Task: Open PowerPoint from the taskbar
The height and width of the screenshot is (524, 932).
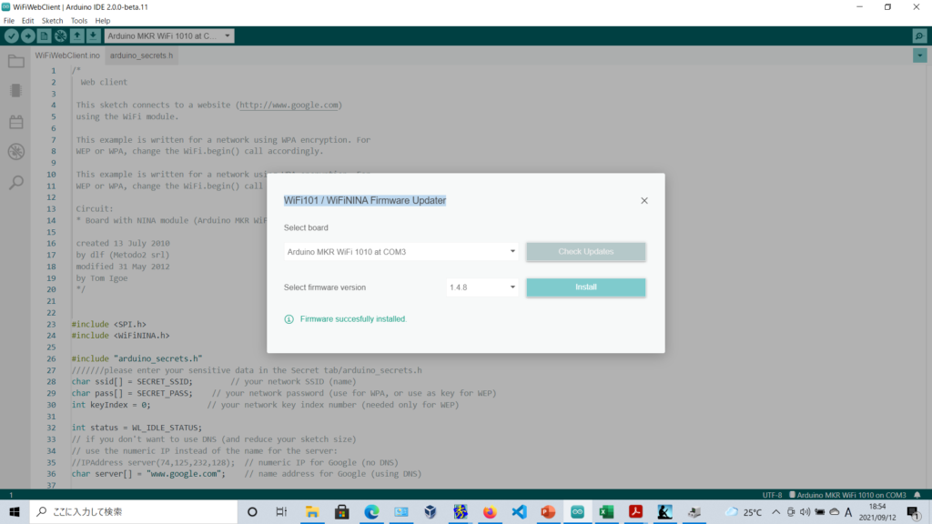Action: (x=548, y=511)
